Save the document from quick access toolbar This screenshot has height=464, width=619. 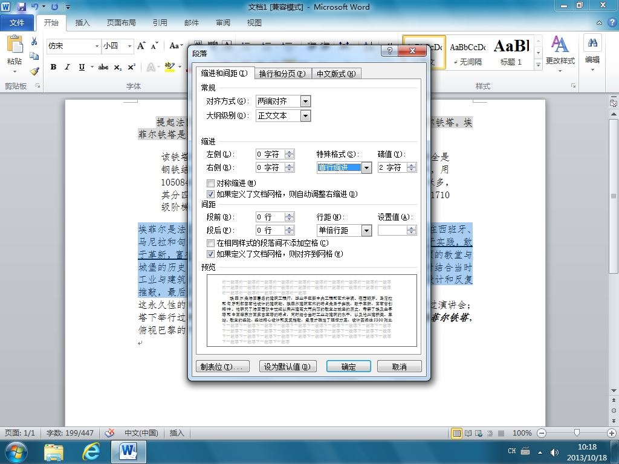click(21, 7)
